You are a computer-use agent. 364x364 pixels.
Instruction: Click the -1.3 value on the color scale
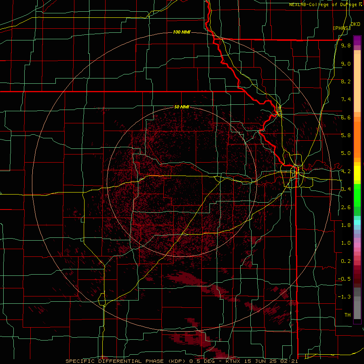(x=344, y=297)
